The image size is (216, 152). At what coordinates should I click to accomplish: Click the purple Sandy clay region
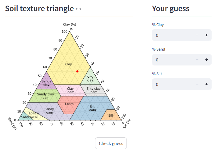click(46, 83)
